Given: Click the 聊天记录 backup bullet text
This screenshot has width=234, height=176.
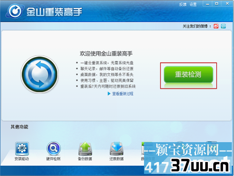Looking at the screenshot, I should (x=107, y=69).
